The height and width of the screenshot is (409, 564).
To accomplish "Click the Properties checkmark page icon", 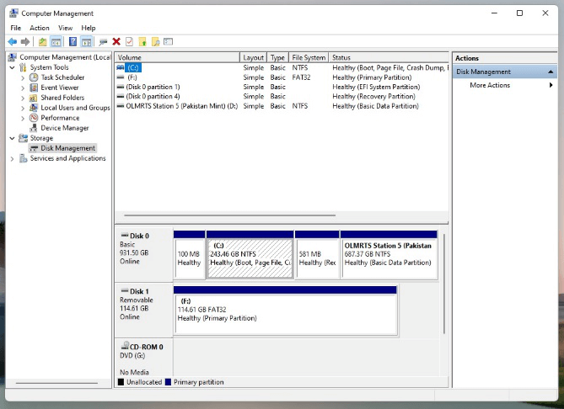I will point(130,42).
